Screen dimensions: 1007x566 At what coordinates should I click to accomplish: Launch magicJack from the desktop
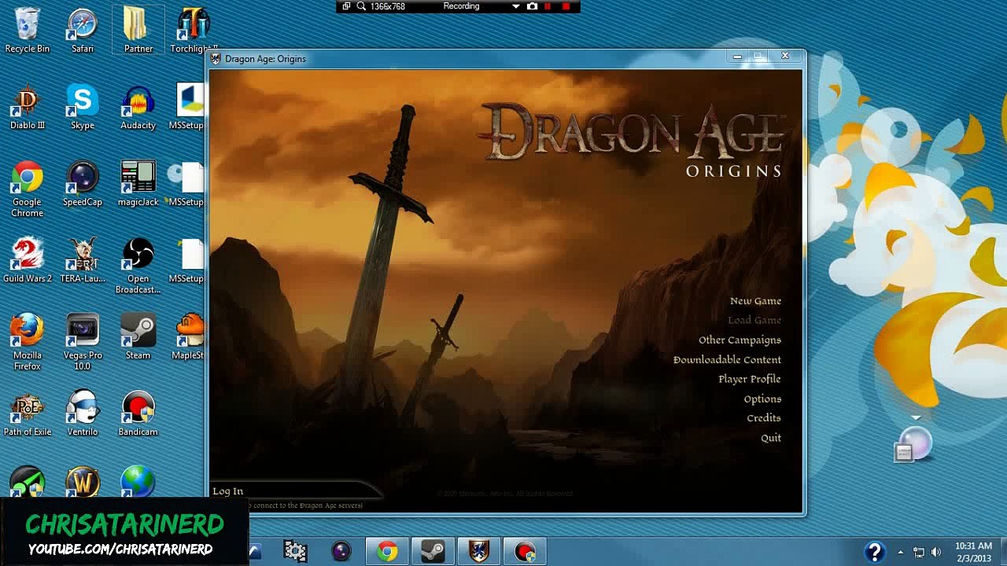tap(138, 185)
